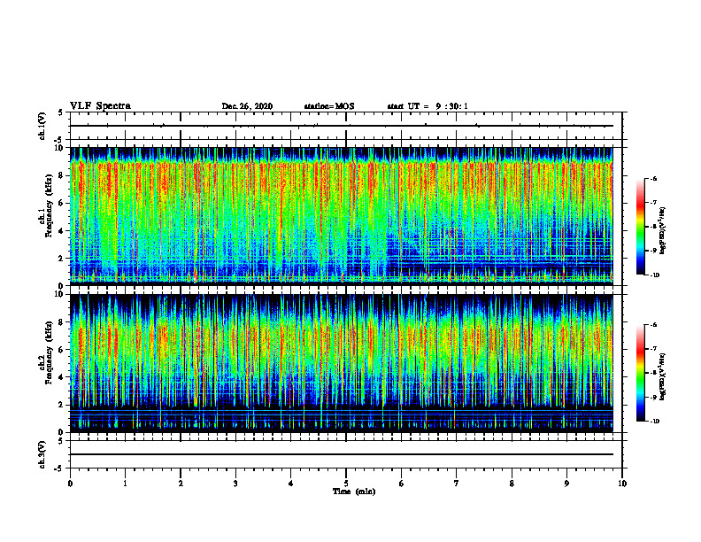Click the "6" kHz tick of ch.2 spectrogram
This screenshot has width=701, height=542.
(62, 349)
